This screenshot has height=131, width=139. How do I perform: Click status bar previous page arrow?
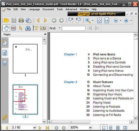click(7, 128)
